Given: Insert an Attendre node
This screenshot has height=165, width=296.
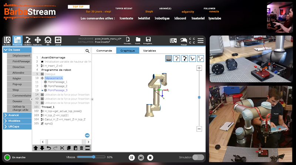Looking at the screenshot, I should pos(19,73).
